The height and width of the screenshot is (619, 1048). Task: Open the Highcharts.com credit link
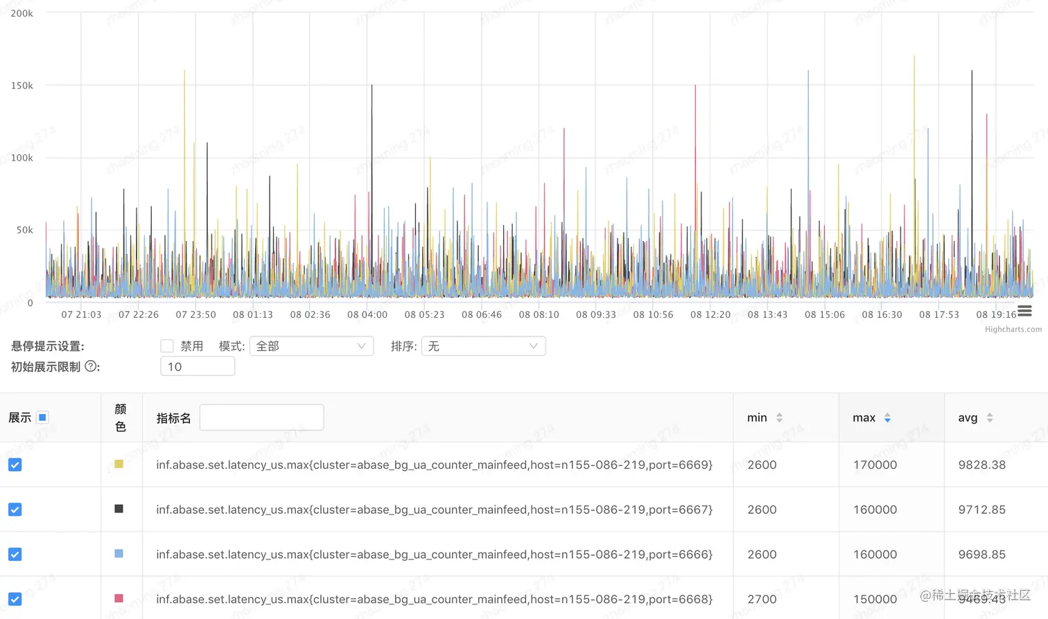click(1013, 330)
